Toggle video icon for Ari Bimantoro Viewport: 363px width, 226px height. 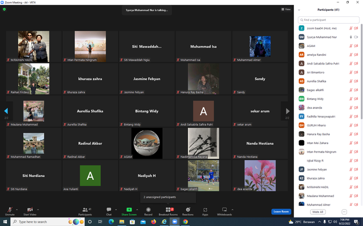[x=356, y=72]
